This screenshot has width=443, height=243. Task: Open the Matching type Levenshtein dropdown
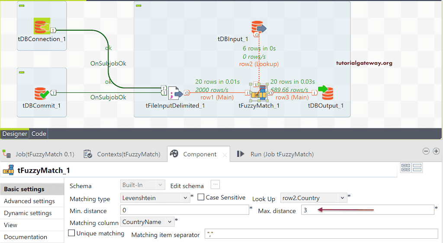pyautogui.click(x=155, y=198)
